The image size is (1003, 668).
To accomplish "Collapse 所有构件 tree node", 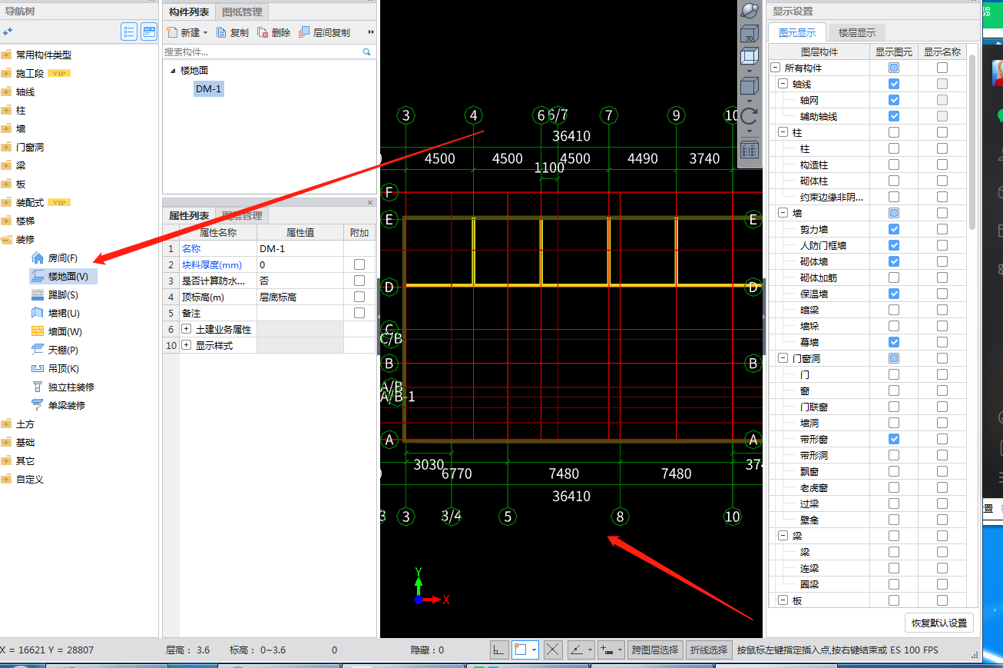I will pos(774,68).
